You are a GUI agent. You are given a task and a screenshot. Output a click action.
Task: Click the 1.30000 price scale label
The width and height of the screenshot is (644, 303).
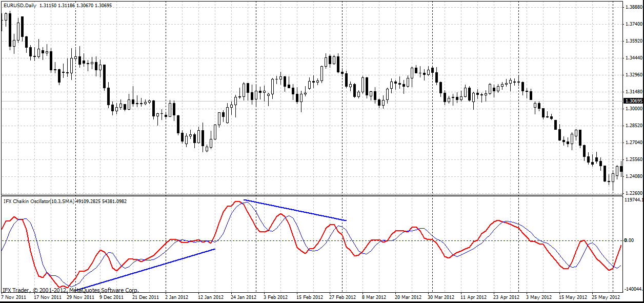633,109
